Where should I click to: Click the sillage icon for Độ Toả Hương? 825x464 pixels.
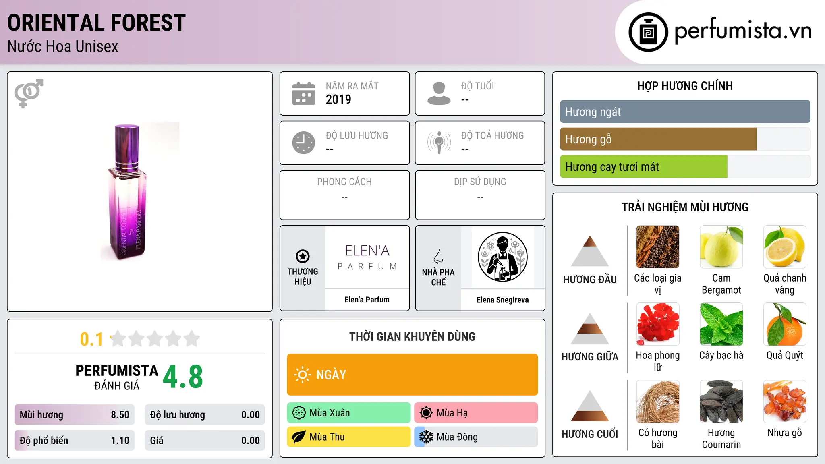(x=439, y=143)
